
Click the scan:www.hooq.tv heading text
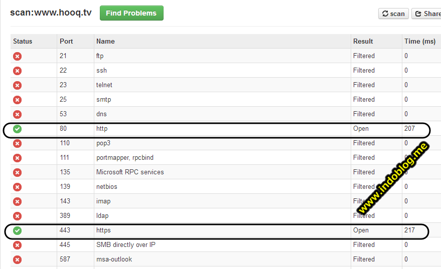(51, 13)
